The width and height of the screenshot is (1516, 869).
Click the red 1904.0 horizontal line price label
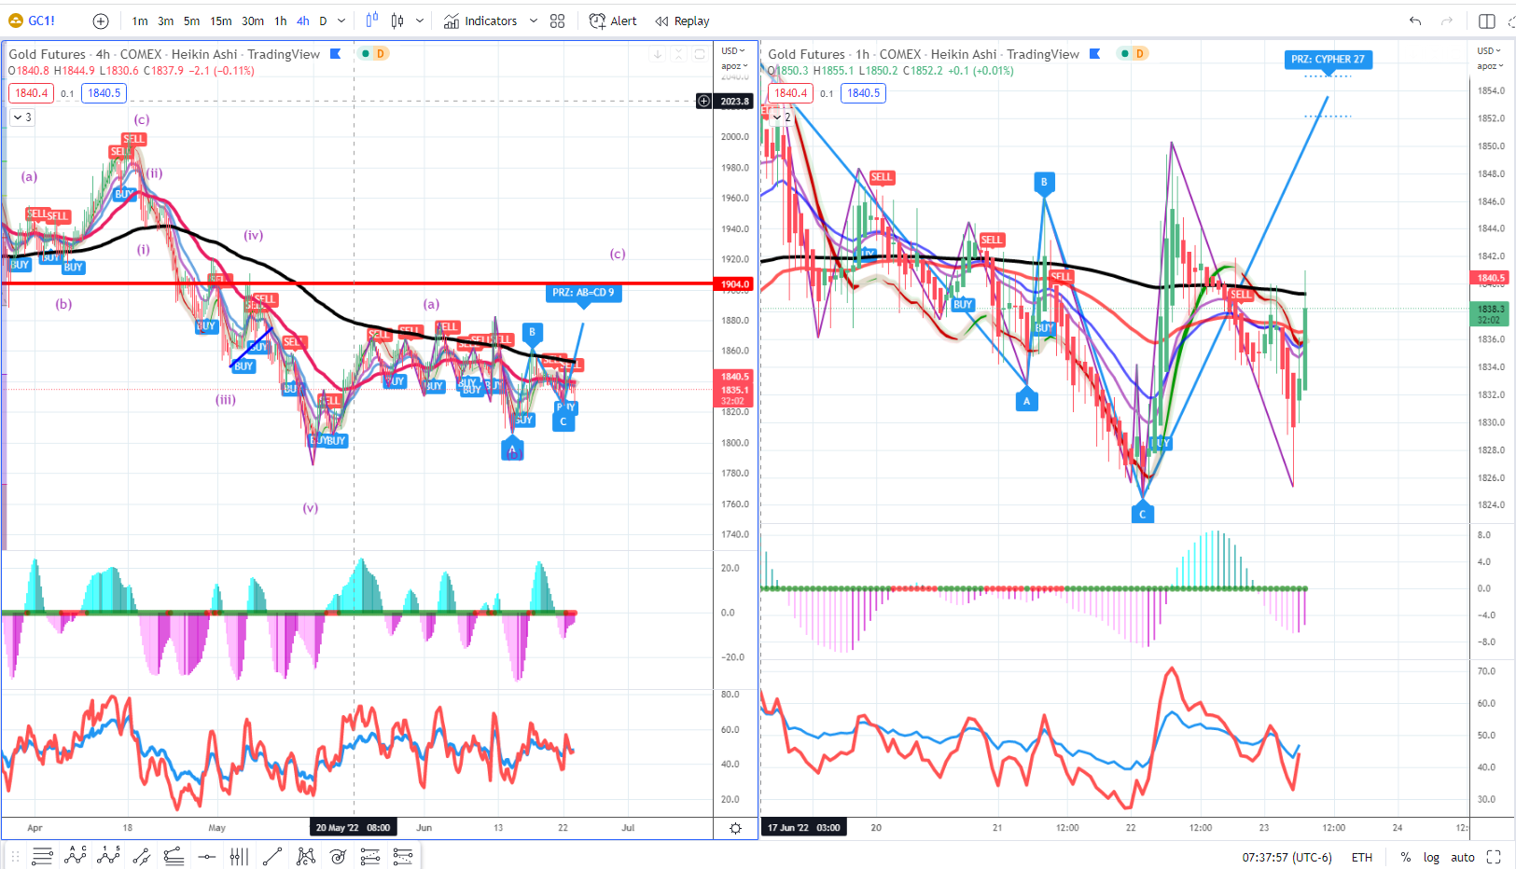click(x=734, y=283)
